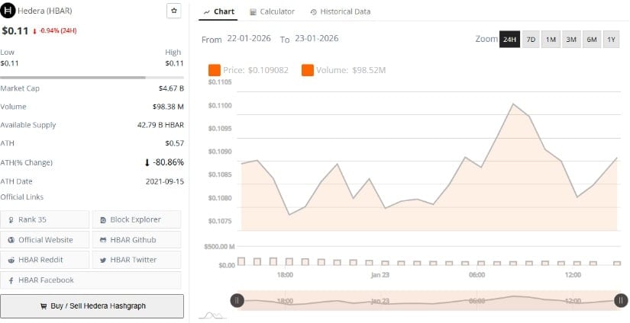Image resolution: width=630 pixels, height=323 pixels.
Task: Open the Block Explorer link
Action: [137, 219]
